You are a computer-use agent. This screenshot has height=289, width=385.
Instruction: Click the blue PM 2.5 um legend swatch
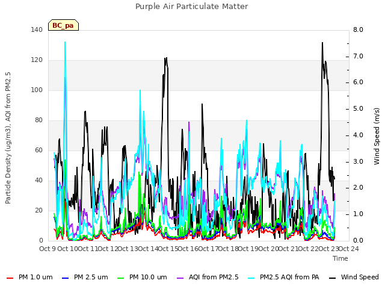tap(65, 278)
